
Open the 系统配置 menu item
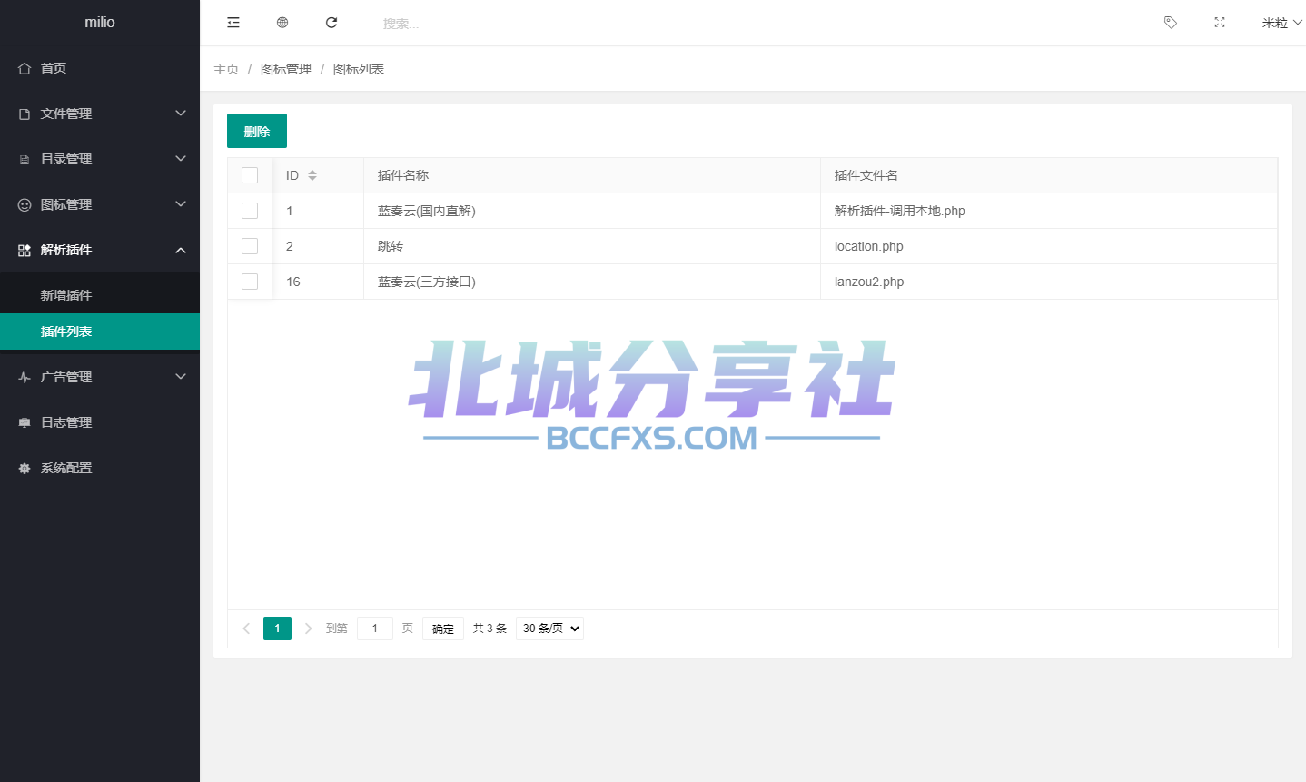coord(100,468)
